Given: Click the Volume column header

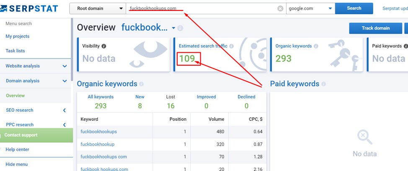Looking at the screenshot, I should pyautogui.click(x=216, y=119).
